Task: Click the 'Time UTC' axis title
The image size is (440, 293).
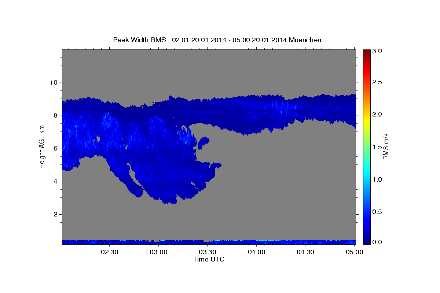Action: [x=209, y=259]
